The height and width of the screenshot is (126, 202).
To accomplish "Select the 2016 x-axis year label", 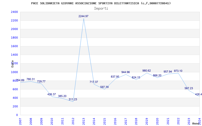I will (115, 121).
